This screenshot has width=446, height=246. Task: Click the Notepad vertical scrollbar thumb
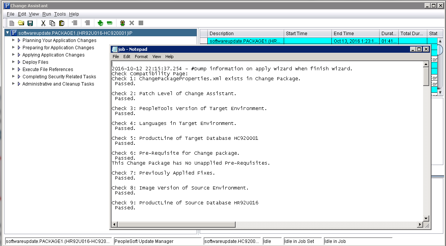(x=426, y=76)
